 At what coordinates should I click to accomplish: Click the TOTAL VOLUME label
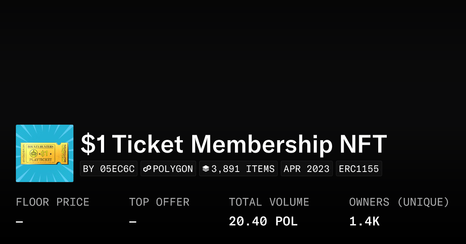(x=269, y=202)
